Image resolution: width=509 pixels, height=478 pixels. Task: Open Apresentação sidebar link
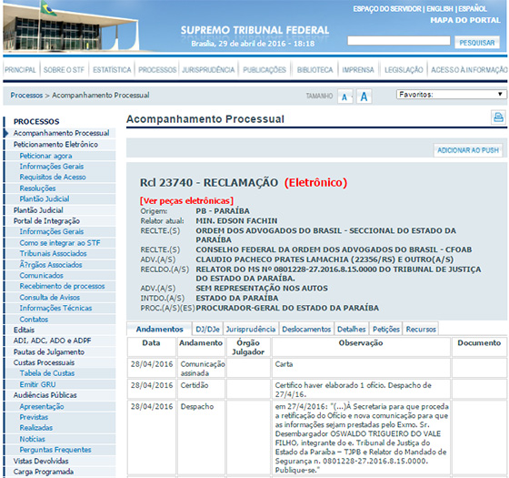click(42, 406)
